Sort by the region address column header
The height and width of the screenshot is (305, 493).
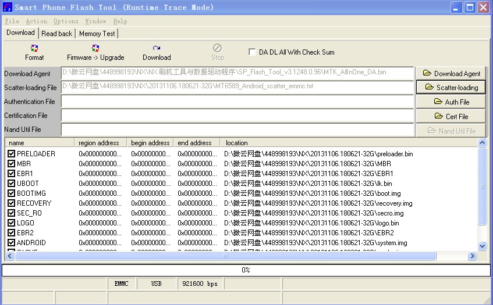(x=101, y=143)
